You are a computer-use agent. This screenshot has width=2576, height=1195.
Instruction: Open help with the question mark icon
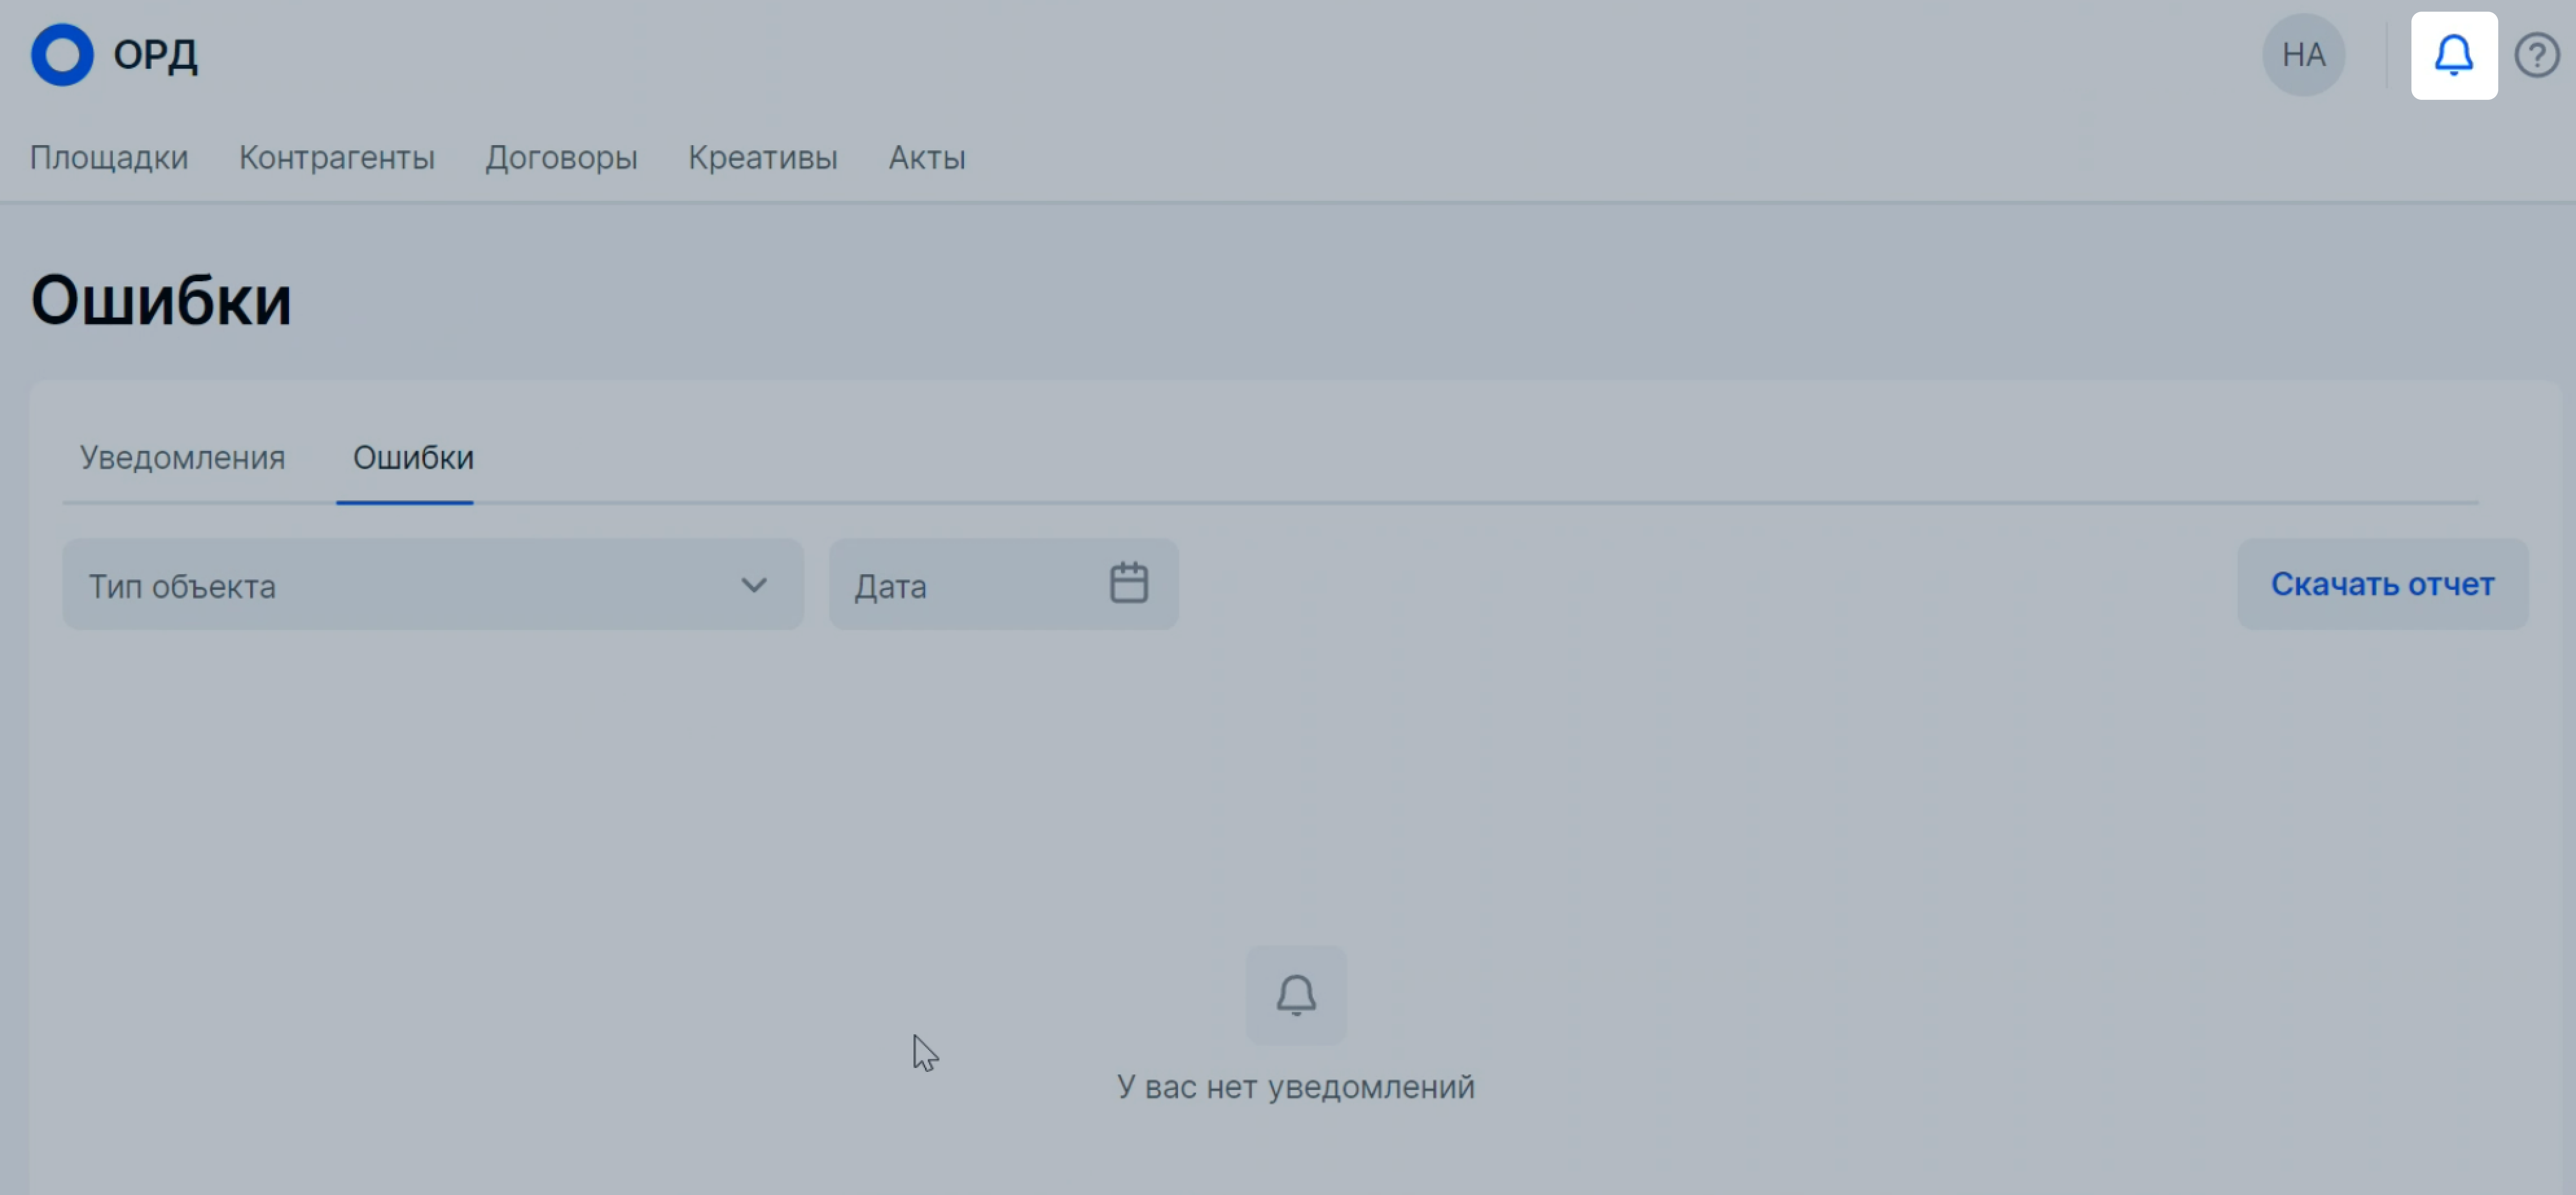pyautogui.click(x=2537, y=55)
